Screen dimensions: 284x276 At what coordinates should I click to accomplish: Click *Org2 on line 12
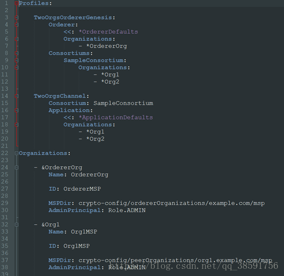(x=110, y=82)
